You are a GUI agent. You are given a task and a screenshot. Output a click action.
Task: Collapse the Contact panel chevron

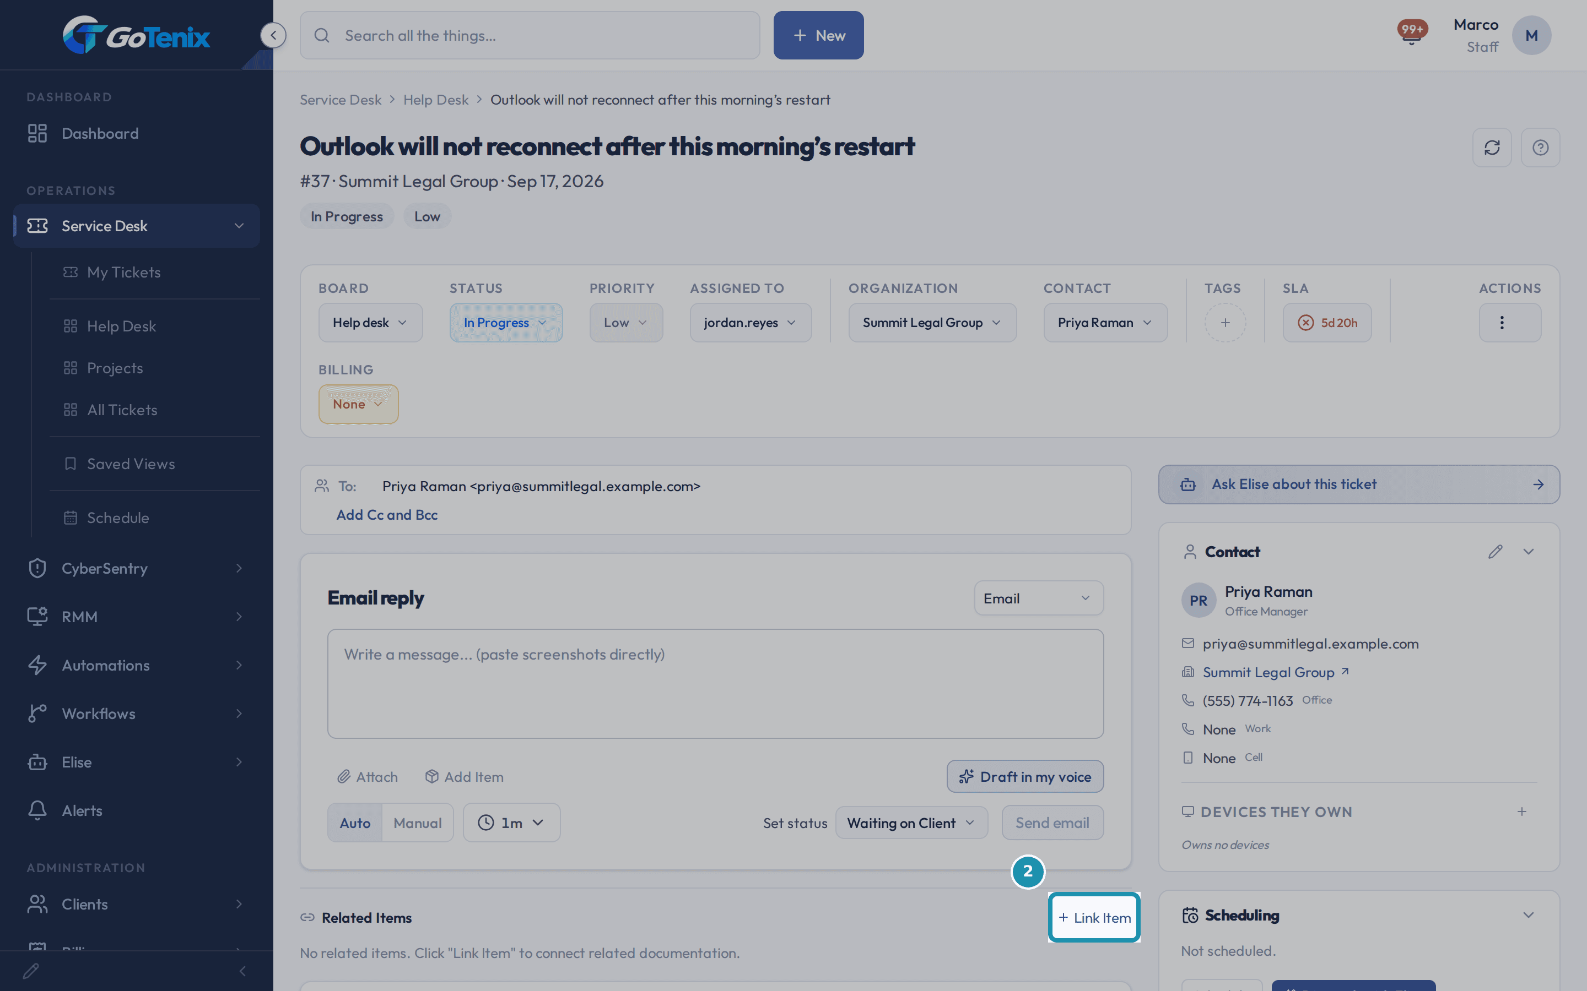click(1529, 552)
